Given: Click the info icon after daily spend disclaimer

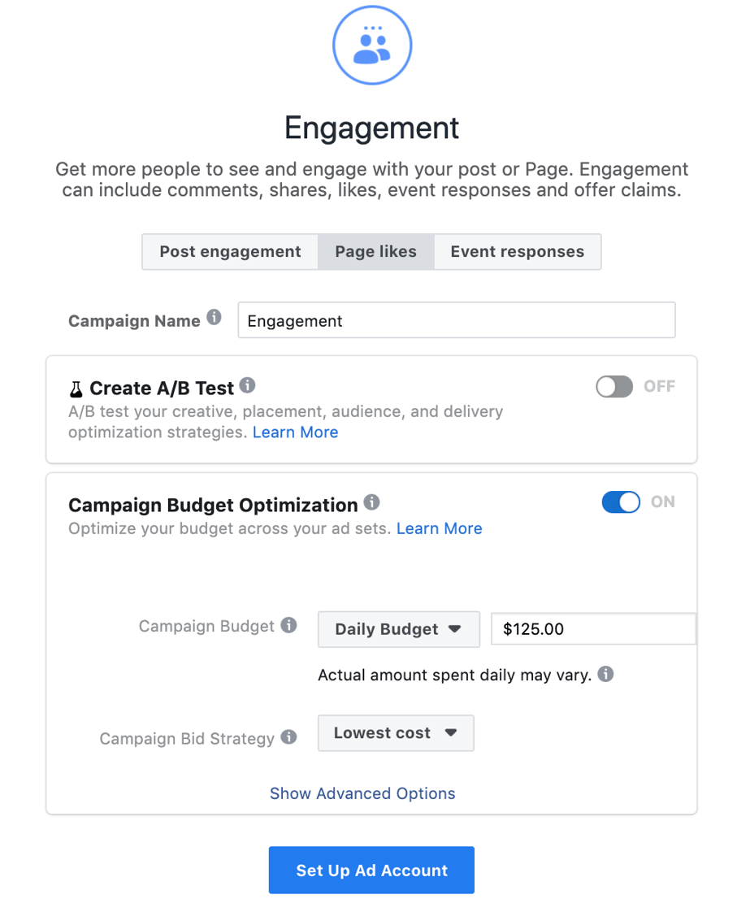Looking at the screenshot, I should [x=605, y=675].
